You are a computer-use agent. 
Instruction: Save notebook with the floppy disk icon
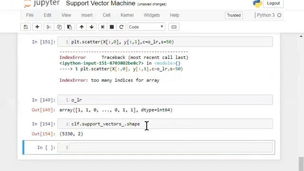pos(26,27)
